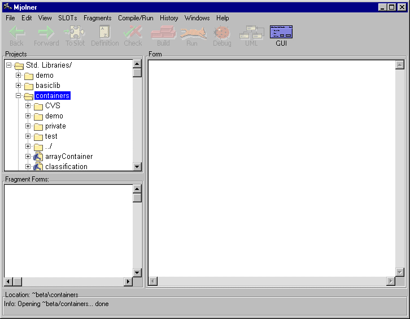The height and width of the screenshot is (319, 410).
Task: Open the Fragments menu
Action: 97,18
